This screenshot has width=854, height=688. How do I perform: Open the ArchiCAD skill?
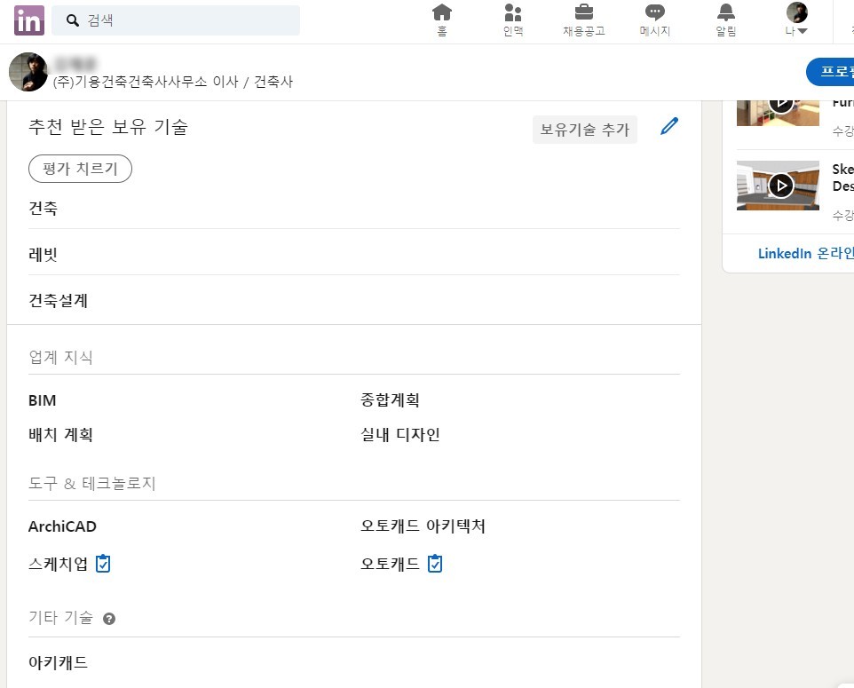(x=62, y=526)
